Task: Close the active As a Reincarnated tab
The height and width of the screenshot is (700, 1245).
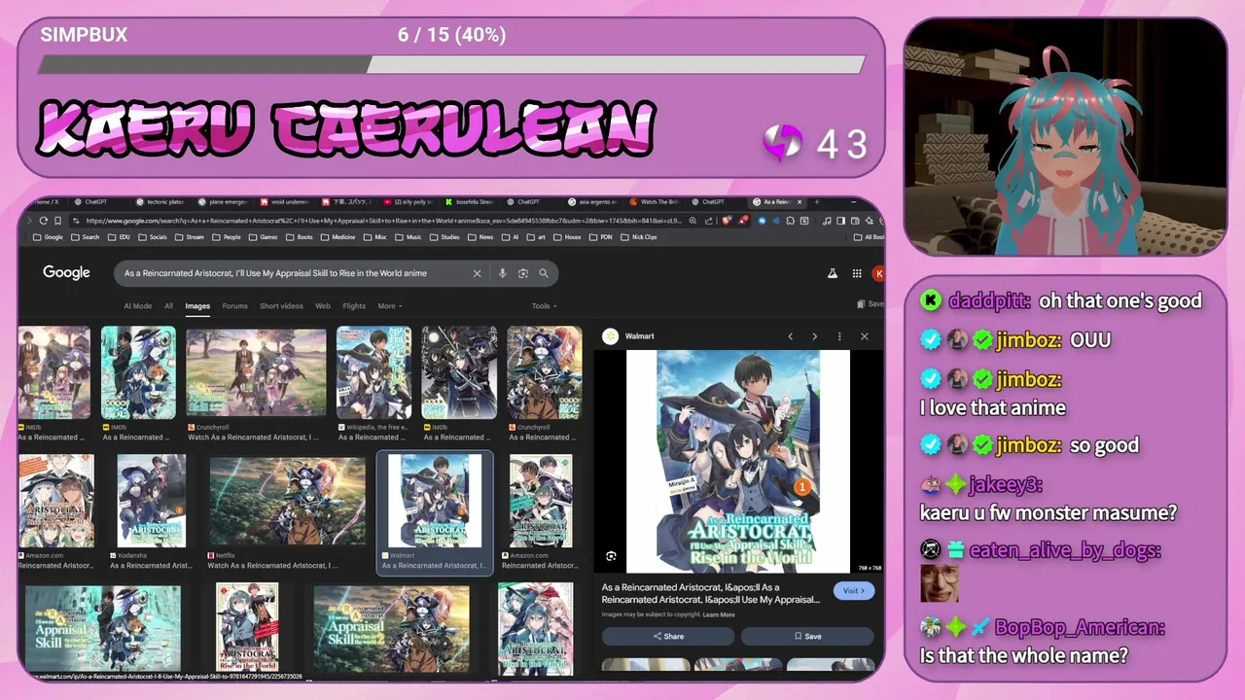Action: coord(800,202)
